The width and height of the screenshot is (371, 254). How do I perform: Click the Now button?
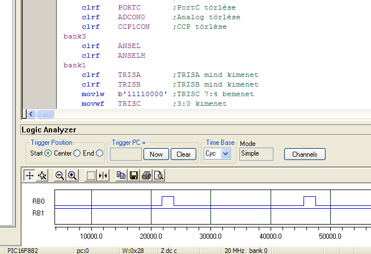pos(156,154)
